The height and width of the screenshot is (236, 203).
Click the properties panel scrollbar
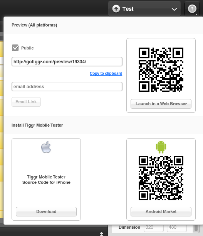[x=196, y=228]
